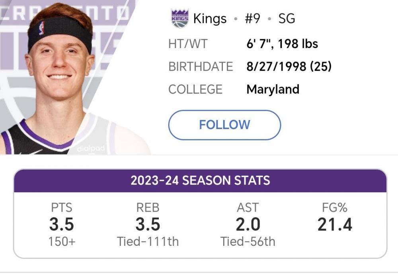Click the #9 jersey number text
This screenshot has width=398, height=274.
(252, 19)
